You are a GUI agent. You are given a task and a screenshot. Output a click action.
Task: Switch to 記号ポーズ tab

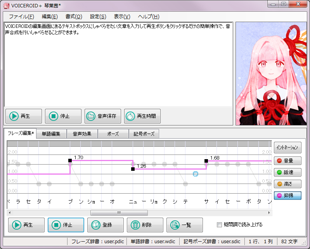pos(144,134)
